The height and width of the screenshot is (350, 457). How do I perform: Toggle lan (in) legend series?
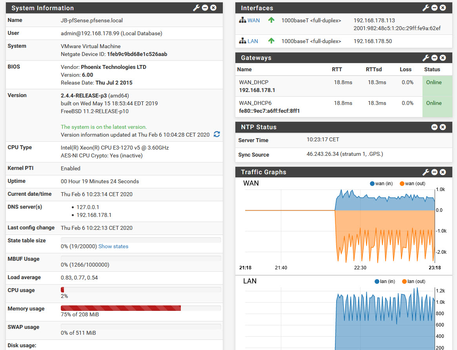385,281
